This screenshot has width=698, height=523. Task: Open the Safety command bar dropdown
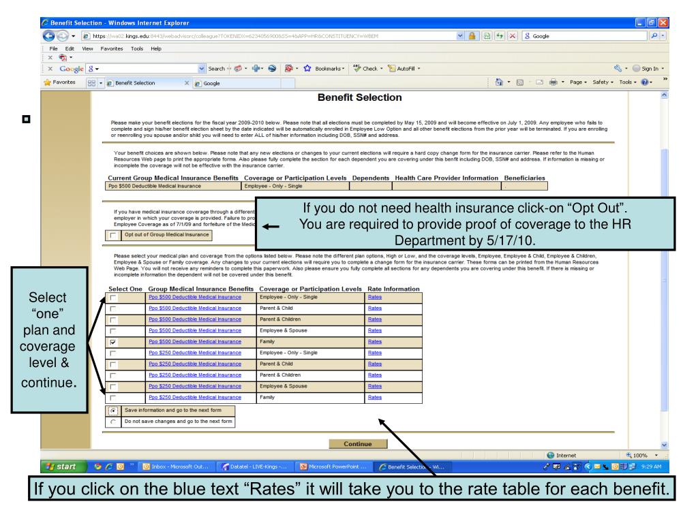[603, 82]
